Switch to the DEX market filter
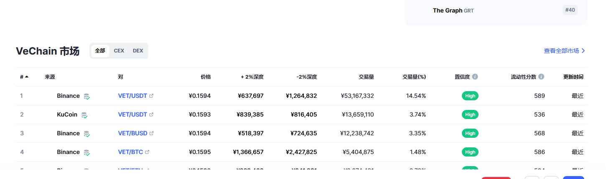Screen dimensions: 606x179 click(x=138, y=51)
